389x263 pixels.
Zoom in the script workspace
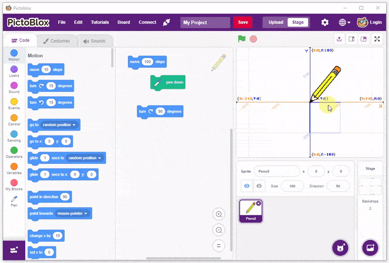tap(218, 214)
